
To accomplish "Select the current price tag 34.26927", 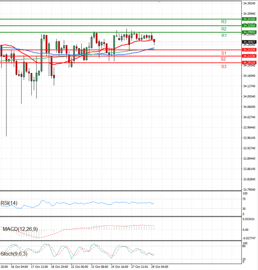I will click(x=249, y=42).
